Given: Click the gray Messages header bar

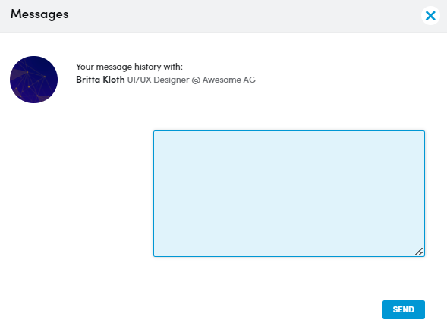Looking at the screenshot, I should click(223, 16).
